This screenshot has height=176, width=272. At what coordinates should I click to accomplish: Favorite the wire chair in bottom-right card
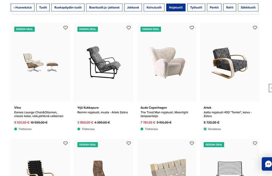click(x=255, y=143)
